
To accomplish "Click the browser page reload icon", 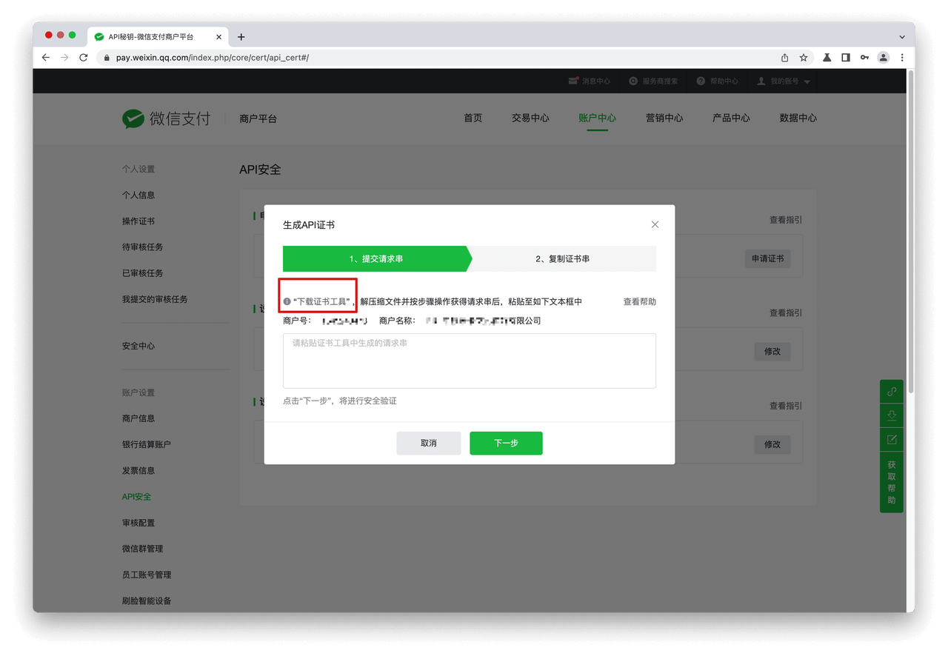I will pos(83,57).
